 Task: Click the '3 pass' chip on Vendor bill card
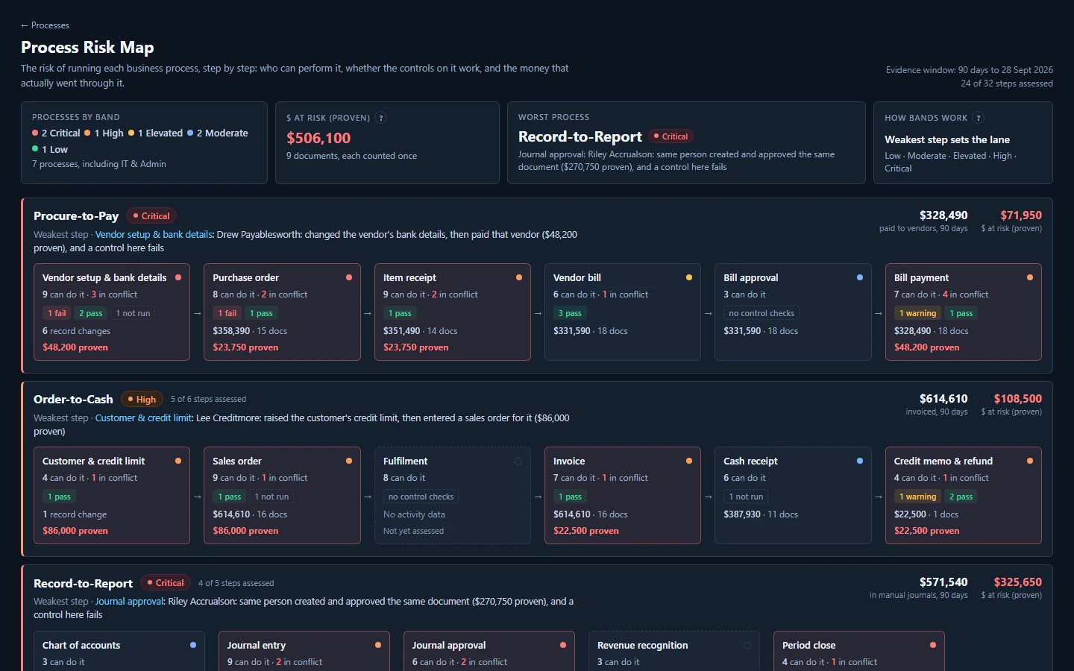[570, 313]
